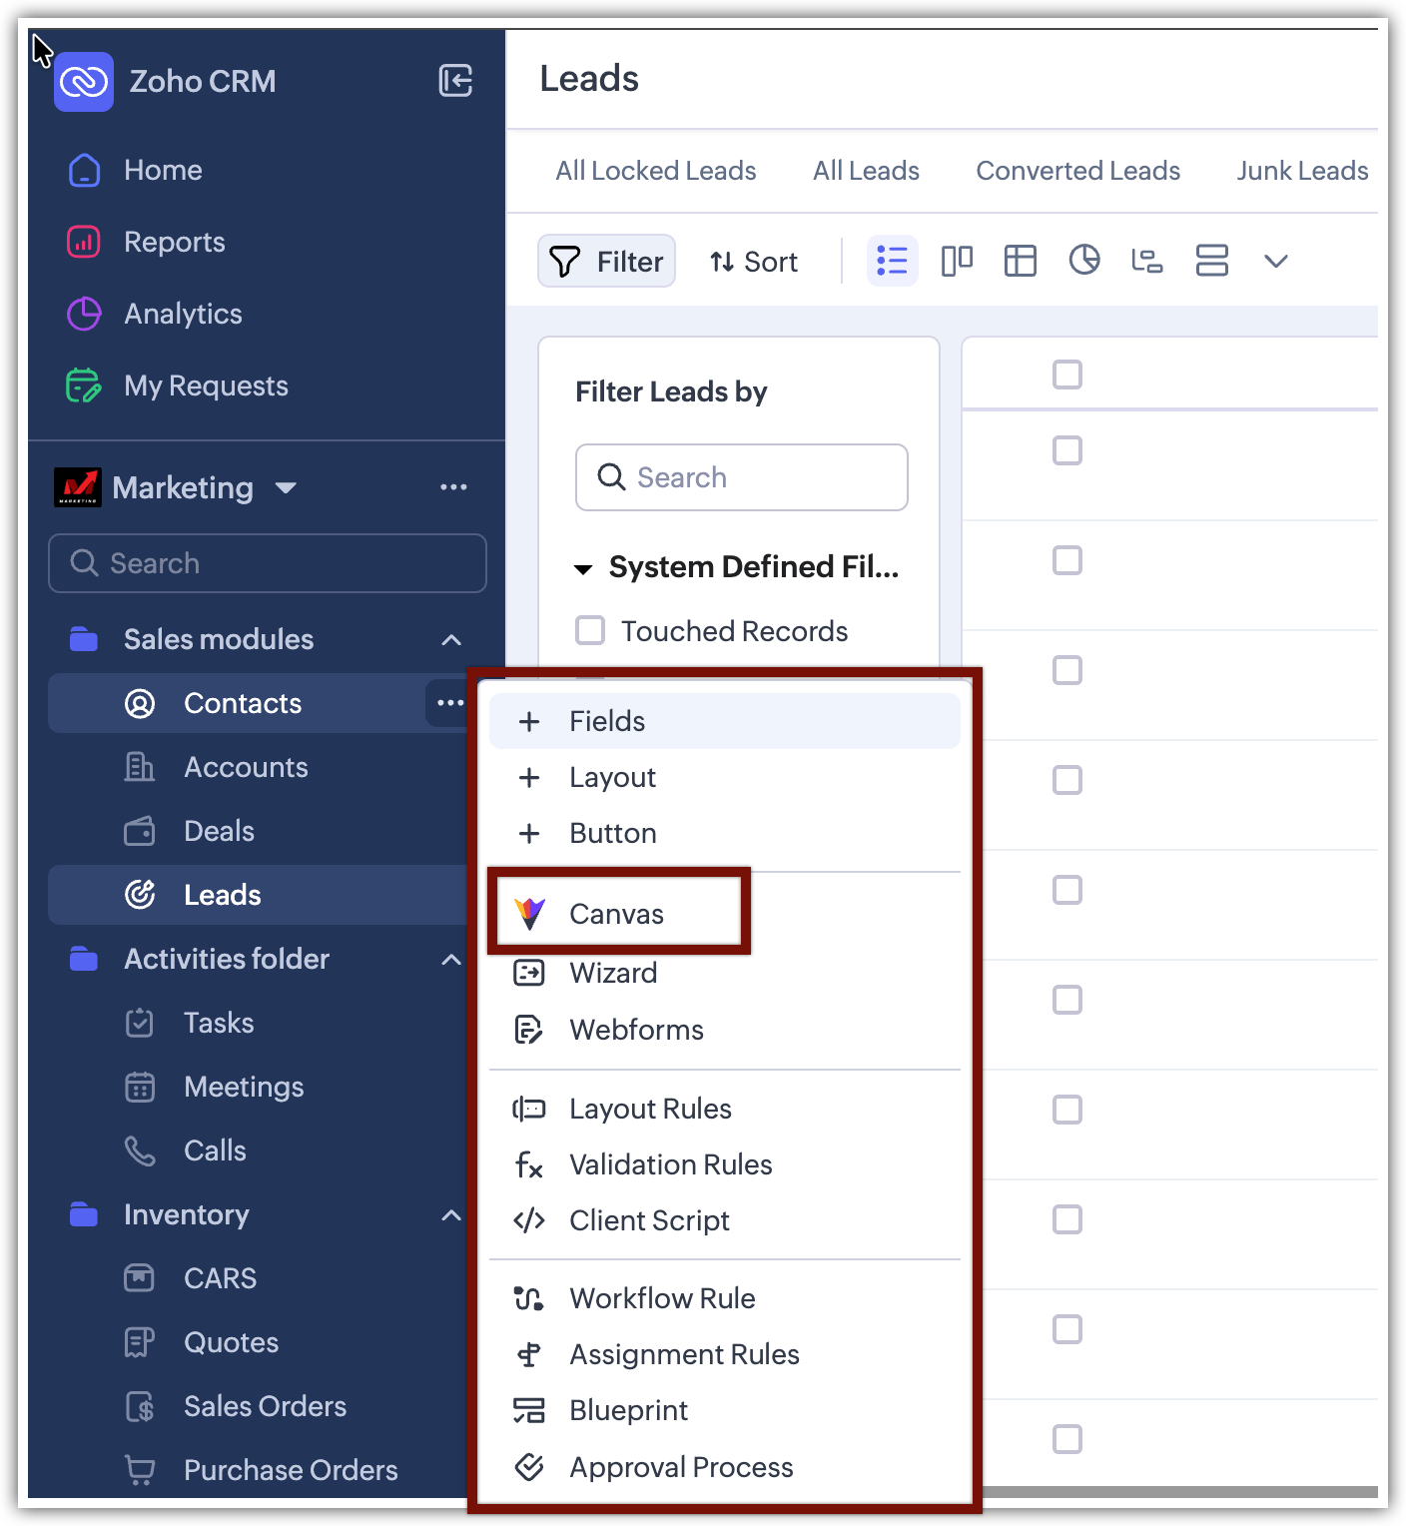Open the Converted Leads tab
Image resolution: width=1406 pixels, height=1526 pixels.
[1078, 171]
